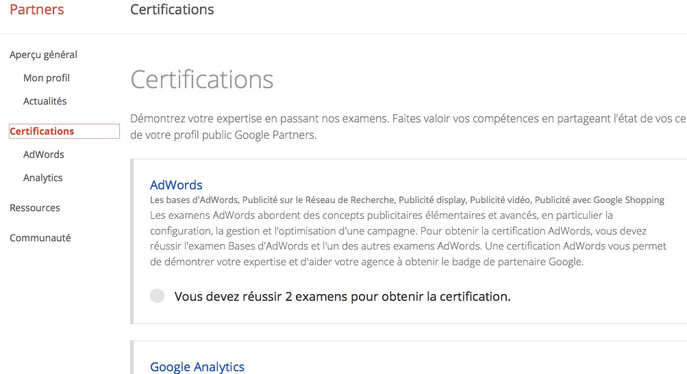Click the grey certification status circle
Image resolution: width=687 pixels, height=374 pixels.
158,296
